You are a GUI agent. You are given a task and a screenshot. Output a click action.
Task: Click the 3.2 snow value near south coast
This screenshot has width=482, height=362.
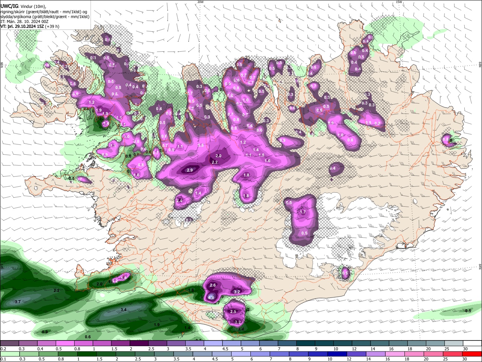tap(237, 292)
